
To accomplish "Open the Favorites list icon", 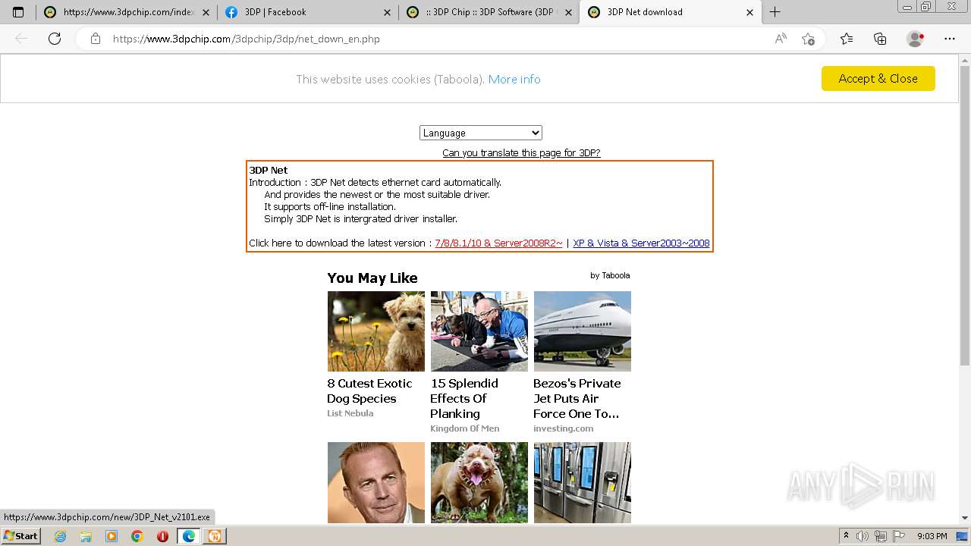I will 847,39.
